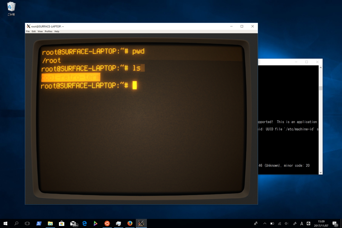
Task: Open File Explorer from the taskbar
Action: (x=50, y=223)
